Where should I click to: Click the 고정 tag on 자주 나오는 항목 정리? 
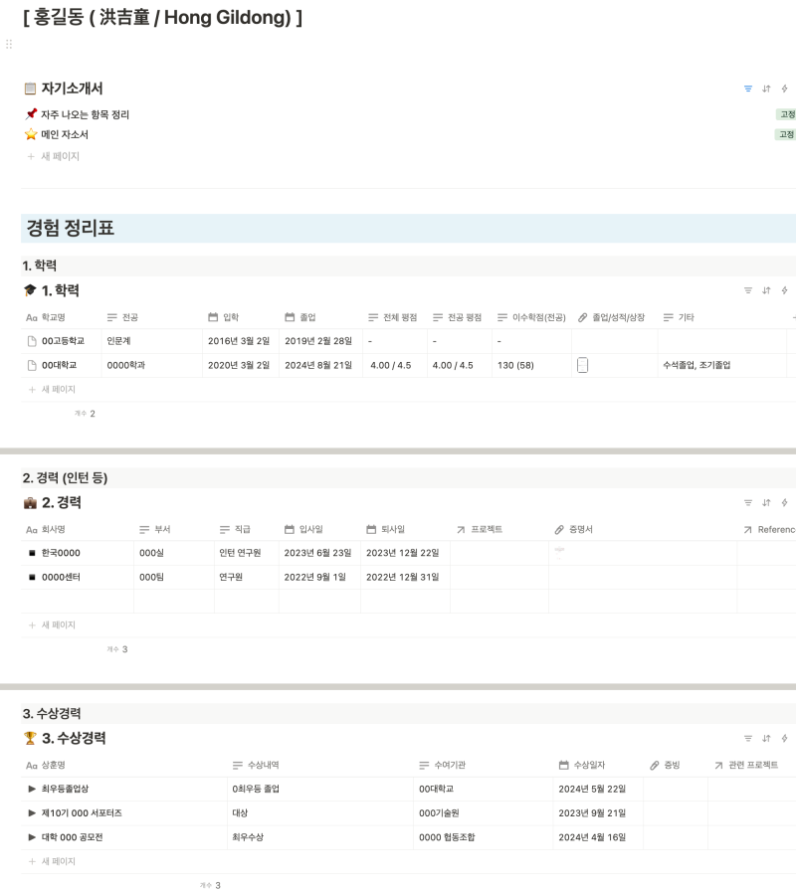787,114
